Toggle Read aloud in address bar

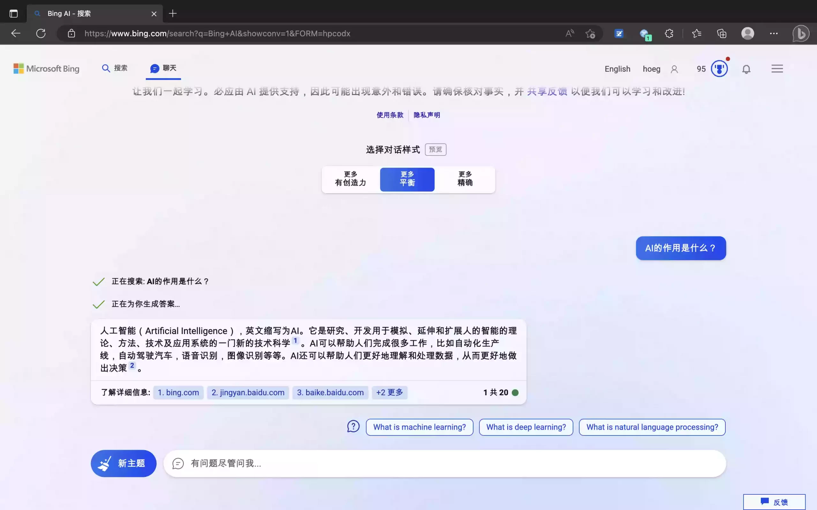point(570,33)
